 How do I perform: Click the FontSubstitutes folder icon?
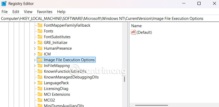[x=40, y=37]
